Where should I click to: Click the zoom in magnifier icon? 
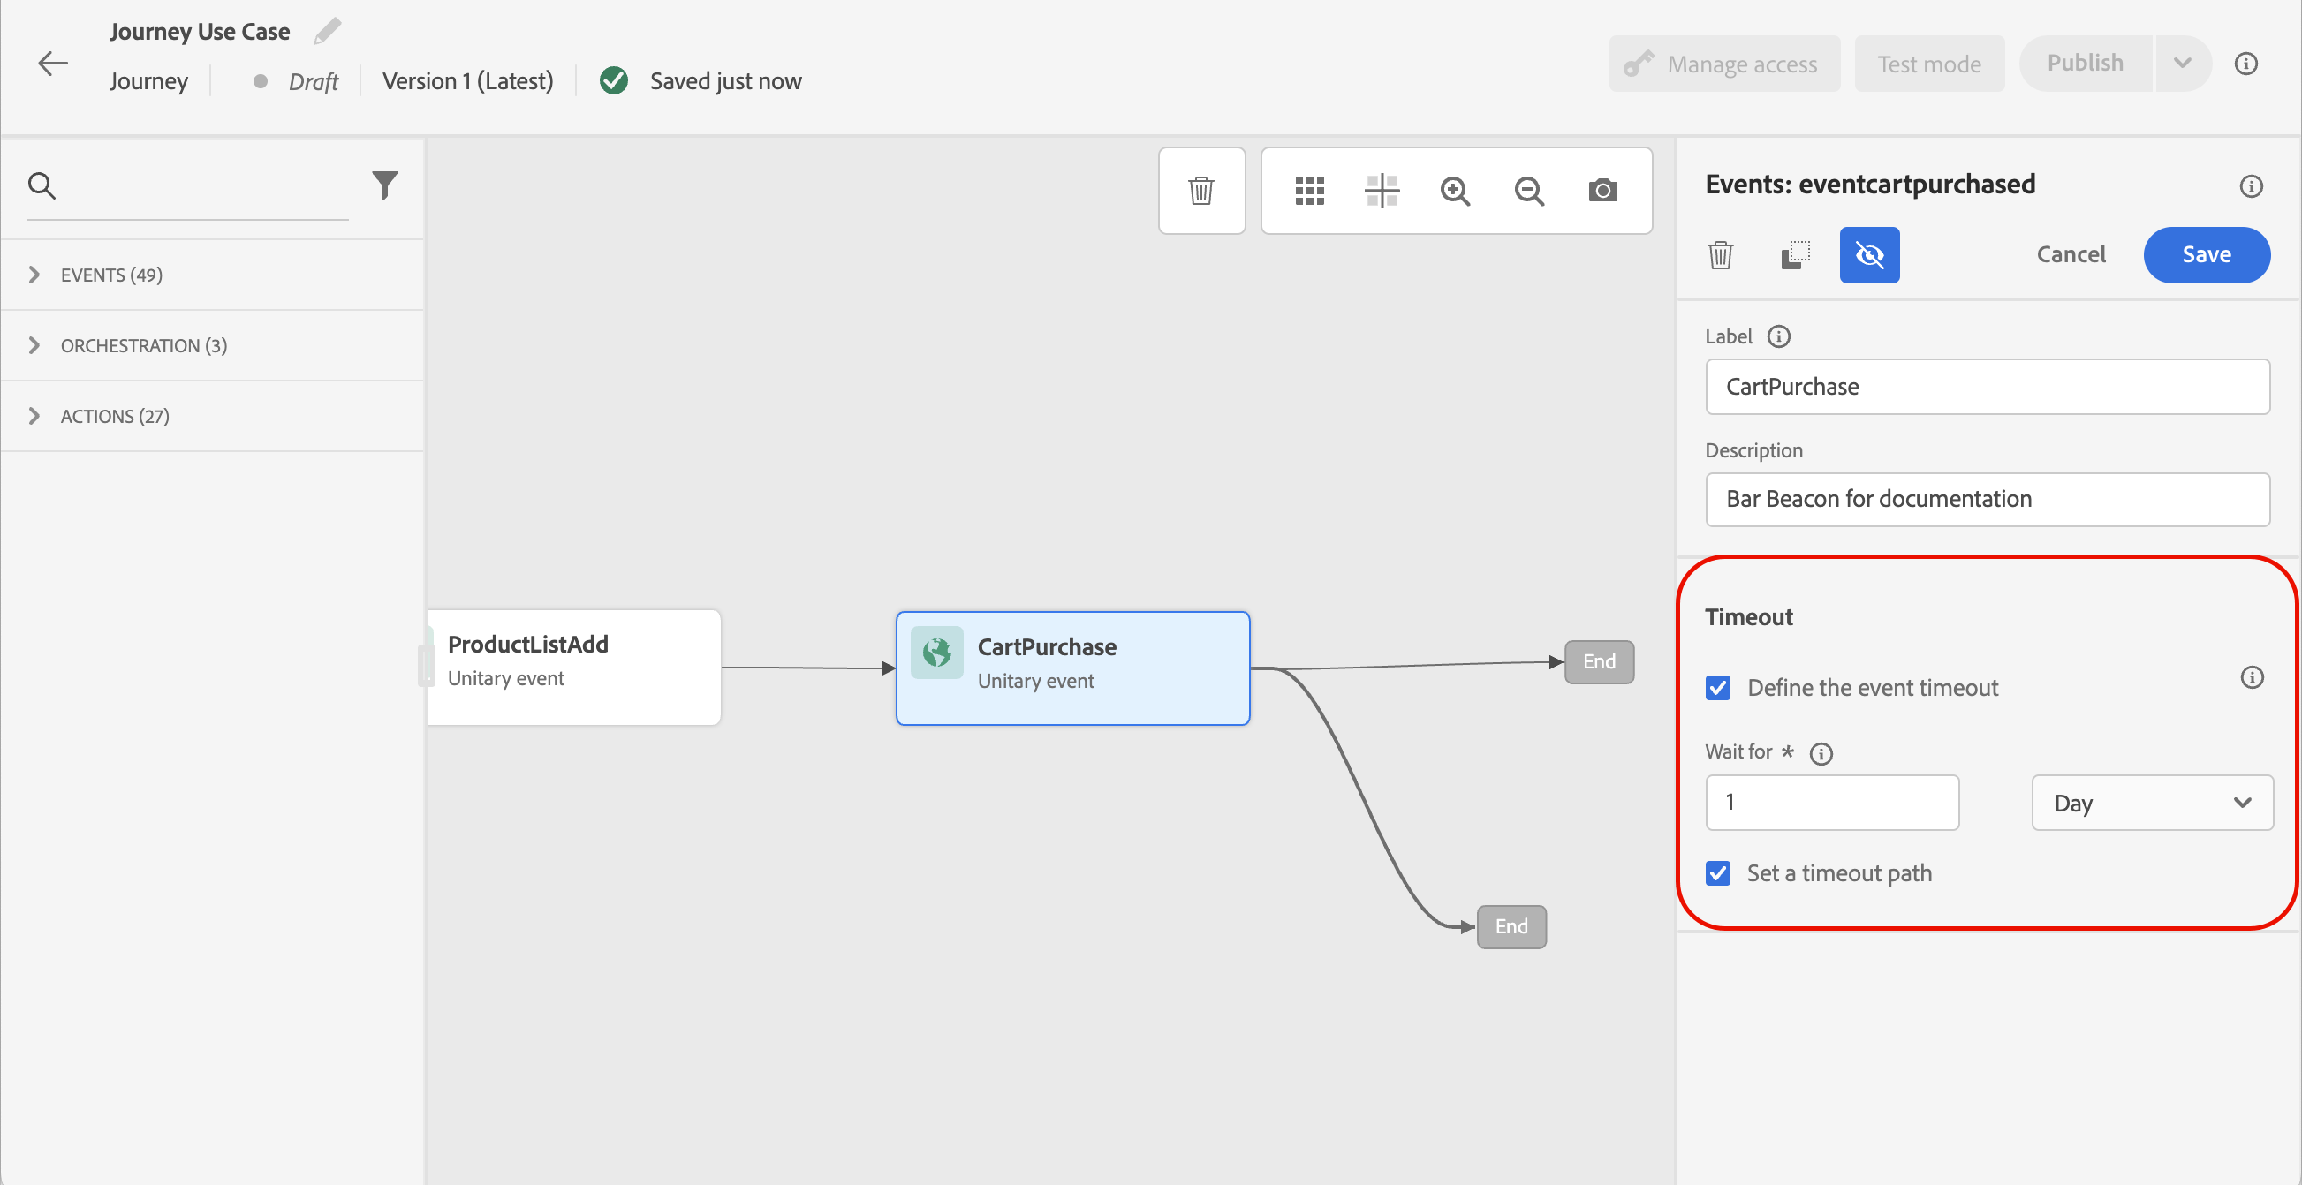1455,190
